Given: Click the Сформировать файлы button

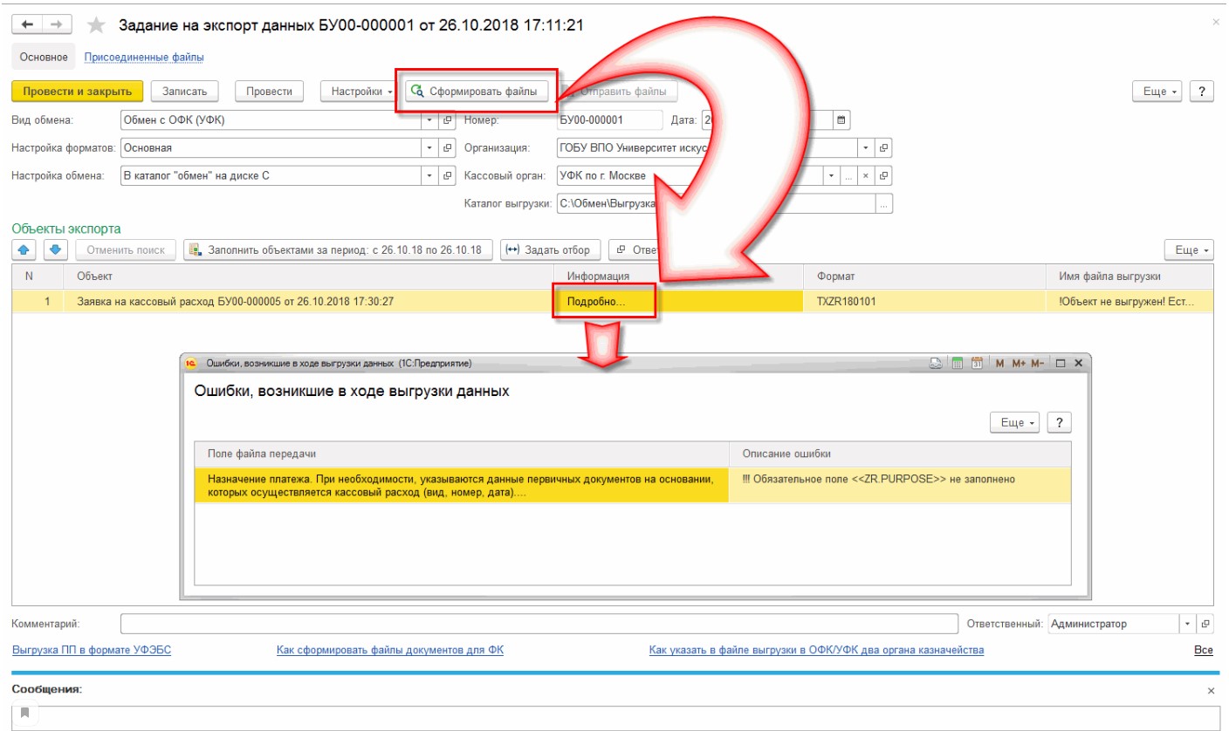Looking at the screenshot, I should (x=477, y=91).
